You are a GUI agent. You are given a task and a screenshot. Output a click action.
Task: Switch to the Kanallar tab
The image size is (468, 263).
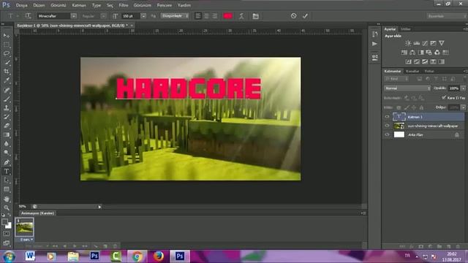(412, 72)
